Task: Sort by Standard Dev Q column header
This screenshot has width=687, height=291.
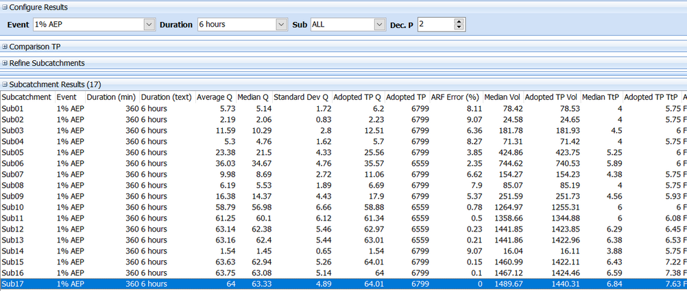Action: pyautogui.click(x=301, y=97)
